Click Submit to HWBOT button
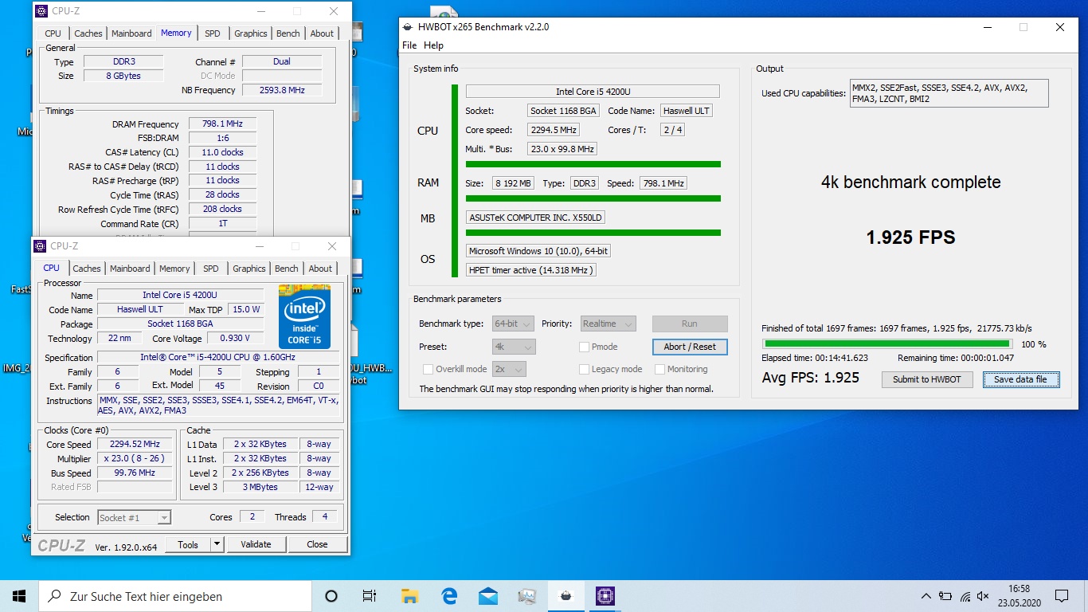1088x612 pixels. [x=927, y=379]
